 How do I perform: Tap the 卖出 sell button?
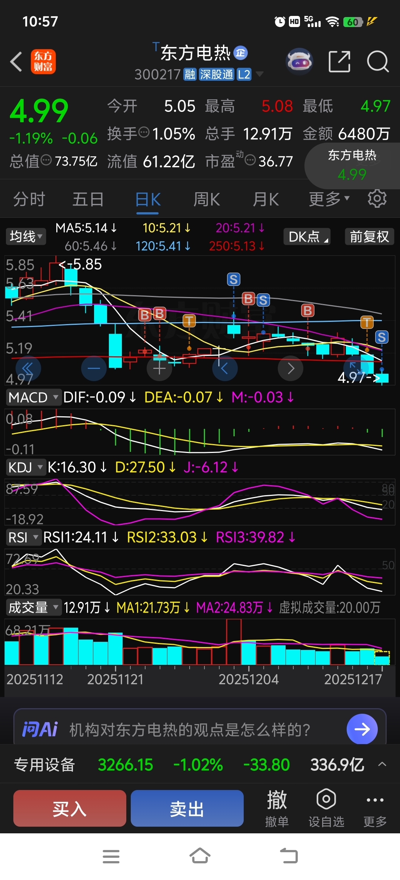tap(187, 808)
